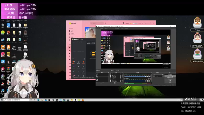Select the heart favorites icon in QQ Music's sidebar
Screen dimensions: 204x115
pyautogui.click(x=70, y=47)
